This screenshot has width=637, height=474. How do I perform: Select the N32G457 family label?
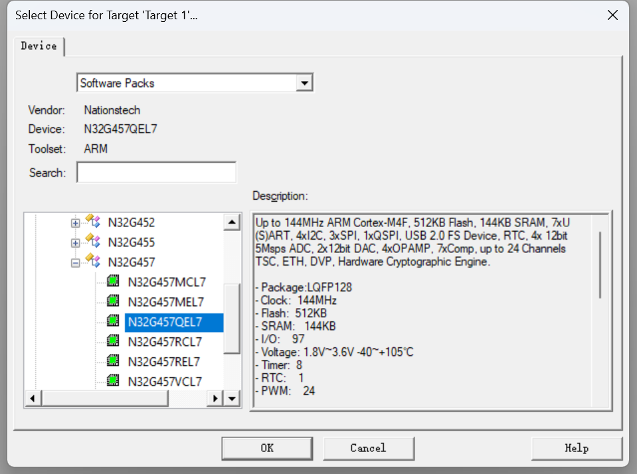point(132,262)
